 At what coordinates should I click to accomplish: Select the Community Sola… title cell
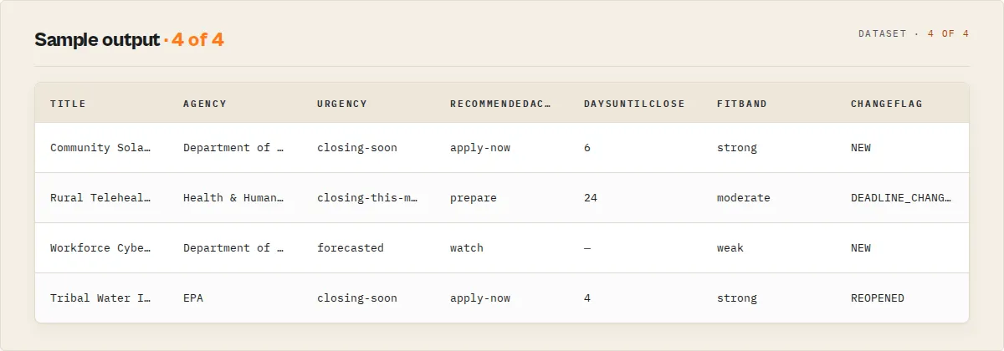pyautogui.click(x=100, y=148)
